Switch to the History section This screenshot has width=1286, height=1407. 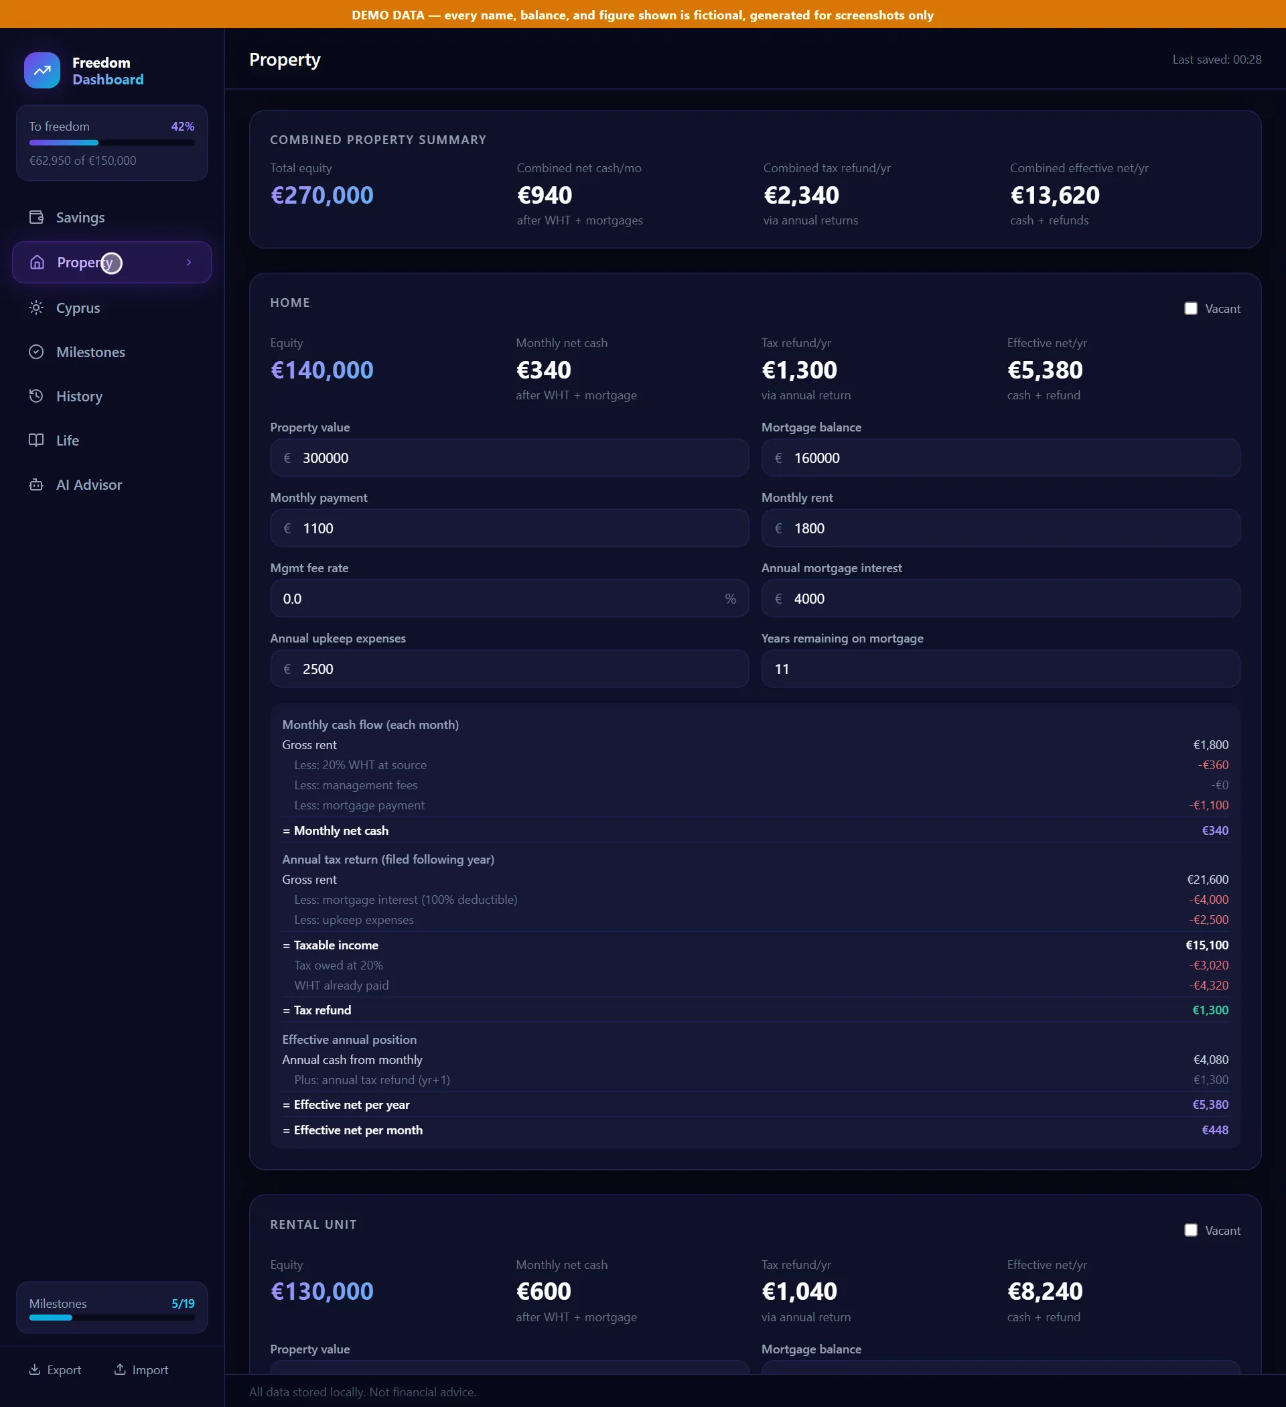click(x=112, y=396)
